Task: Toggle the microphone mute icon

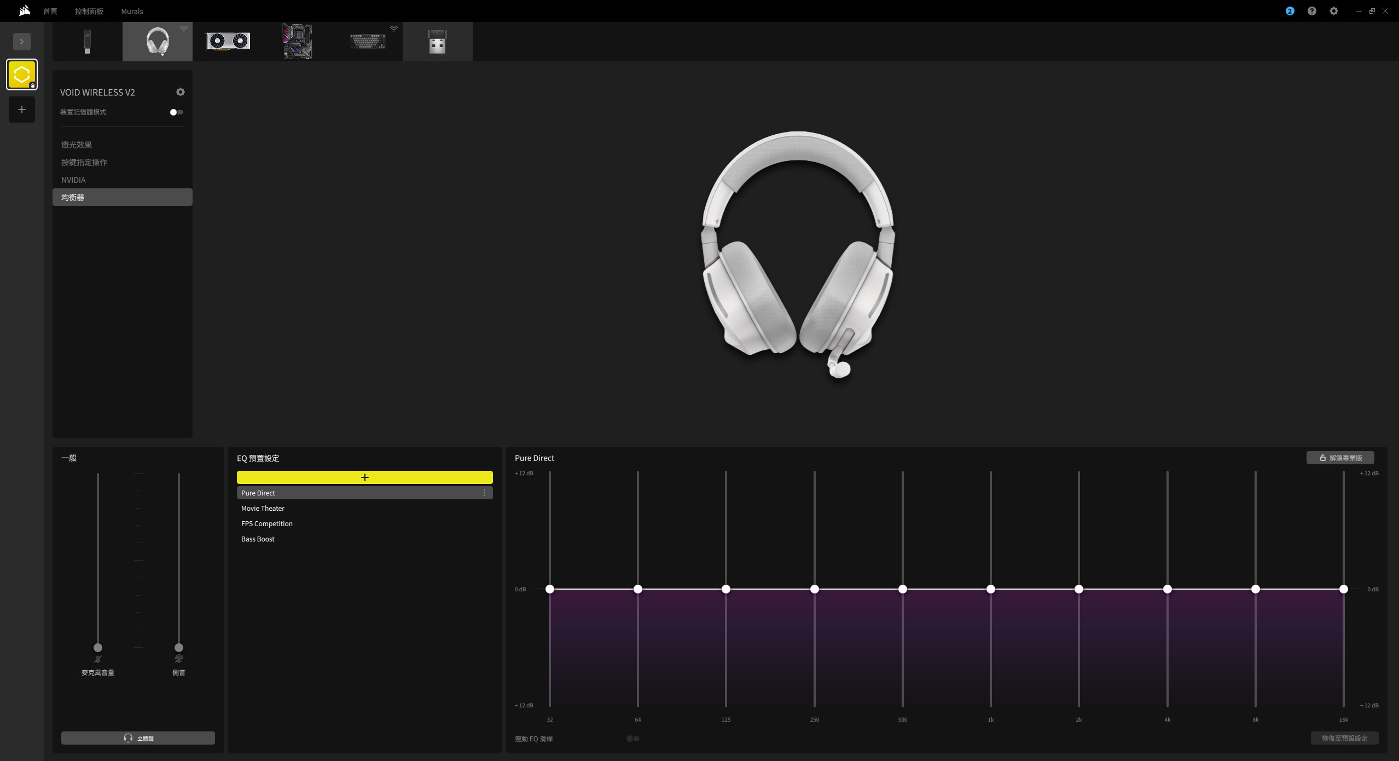Action: (x=98, y=659)
